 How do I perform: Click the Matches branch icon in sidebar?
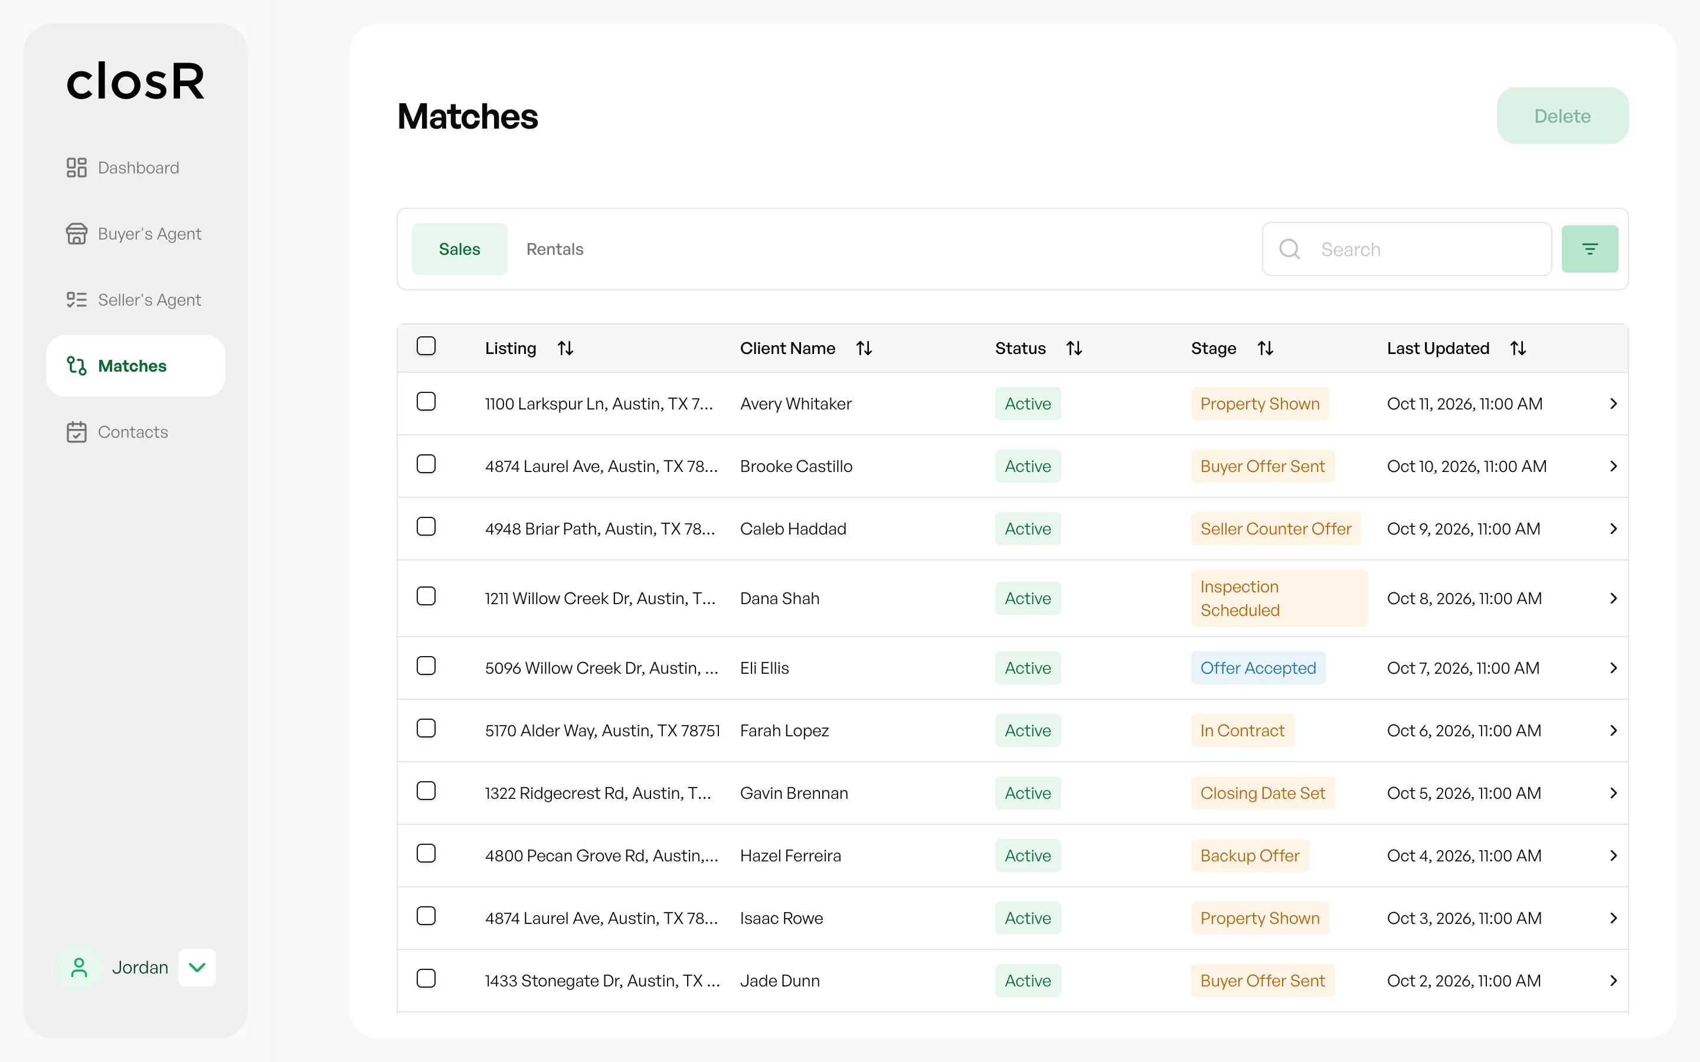click(x=77, y=366)
